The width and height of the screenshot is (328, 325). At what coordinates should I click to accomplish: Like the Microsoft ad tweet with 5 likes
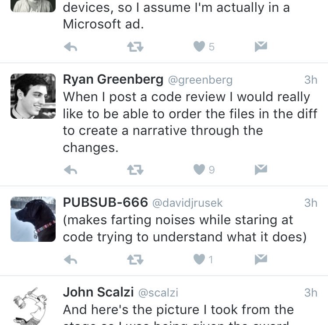point(199,46)
